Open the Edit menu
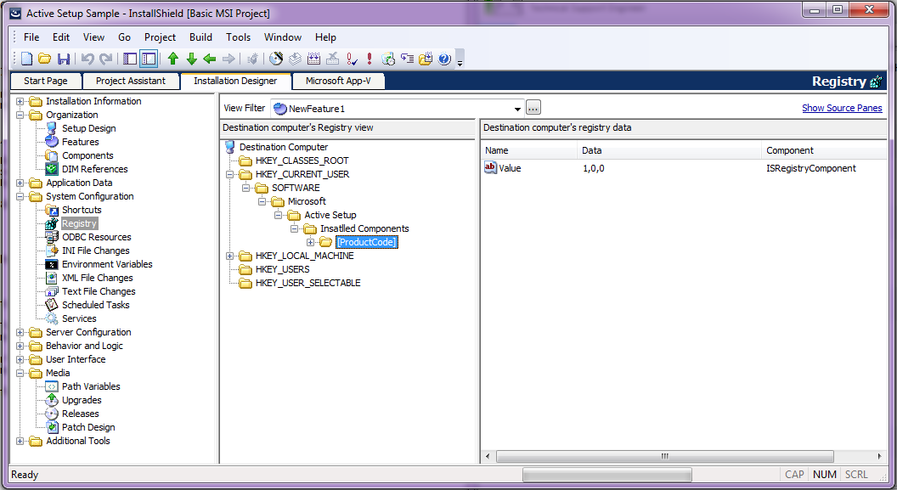Image resolution: width=897 pixels, height=490 pixels. 61,37
